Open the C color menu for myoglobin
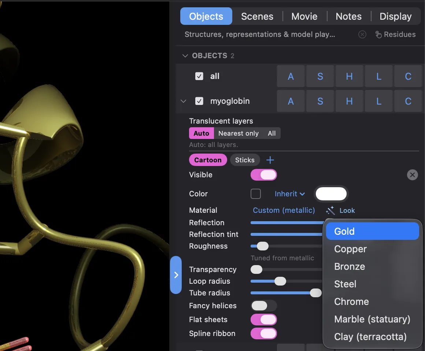Viewport: 425px width, 351px height. tap(408, 101)
